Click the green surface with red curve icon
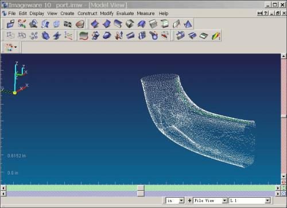The width and height of the screenshot is (287, 208). (84, 36)
